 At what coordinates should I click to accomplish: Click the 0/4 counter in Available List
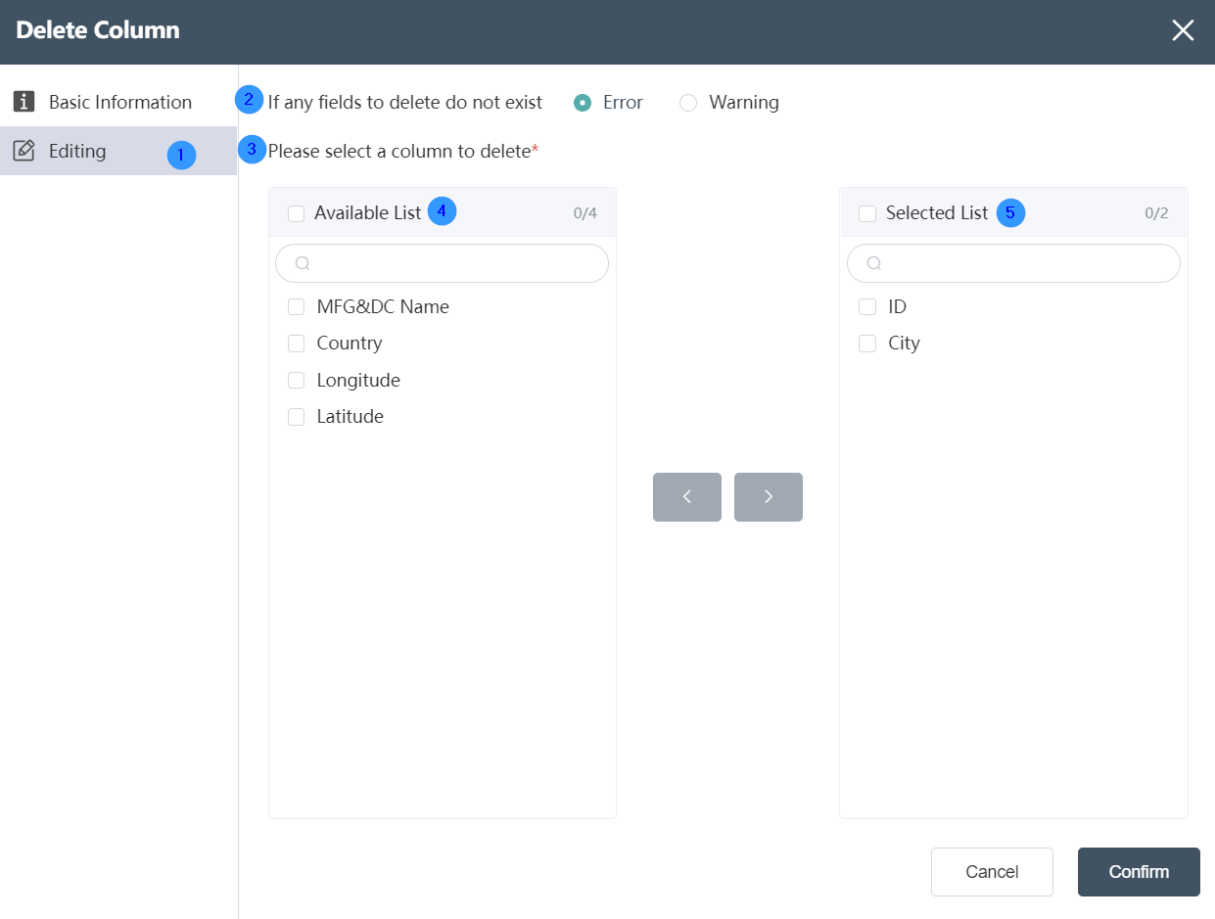[585, 213]
